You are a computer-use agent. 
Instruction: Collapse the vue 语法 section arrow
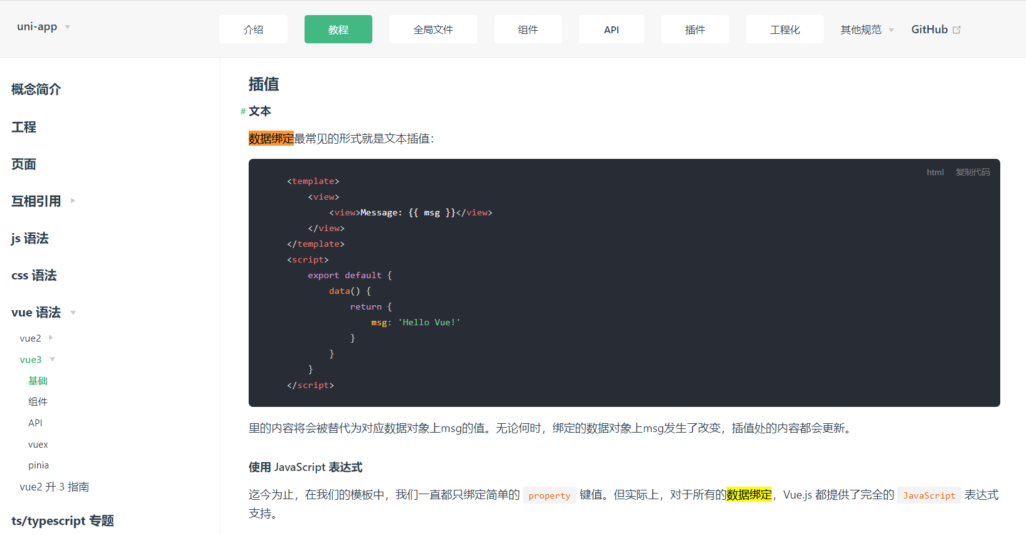pos(73,313)
